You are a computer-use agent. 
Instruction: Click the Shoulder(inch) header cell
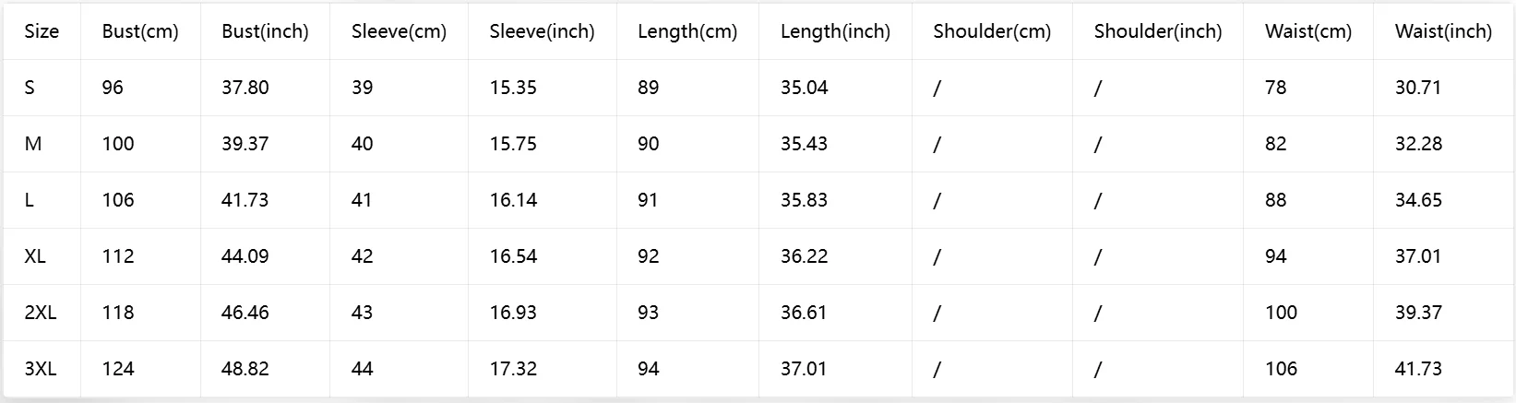click(1158, 31)
